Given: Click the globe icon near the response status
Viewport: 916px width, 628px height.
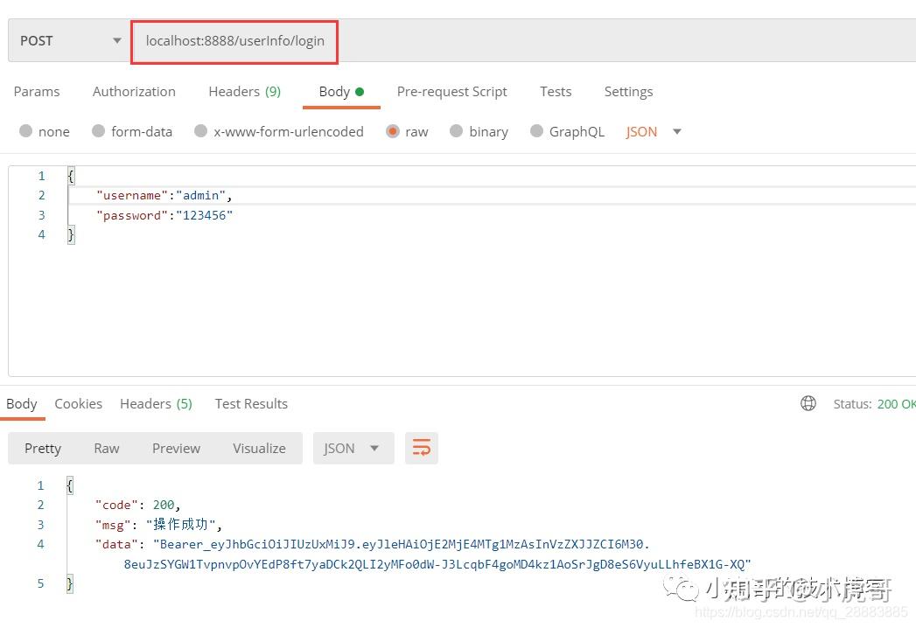Looking at the screenshot, I should (808, 403).
